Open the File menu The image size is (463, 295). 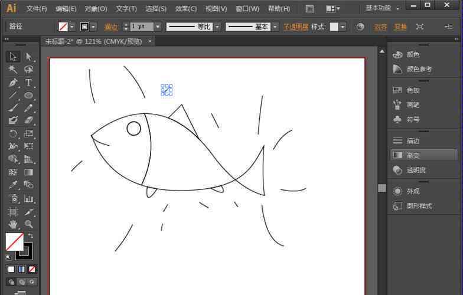pyautogui.click(x=37, y=9)
